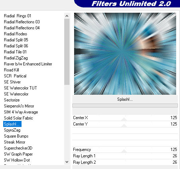
Task: Click the filter list scroll-down arrow
Action: [x=67, y=162]
